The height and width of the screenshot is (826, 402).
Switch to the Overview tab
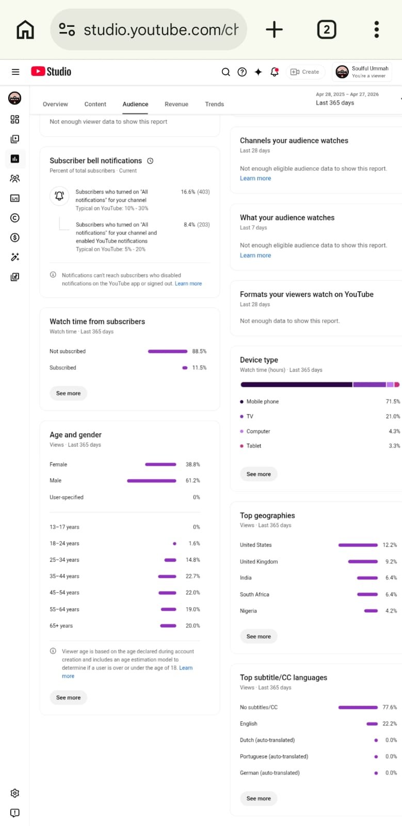pos(55,104)
